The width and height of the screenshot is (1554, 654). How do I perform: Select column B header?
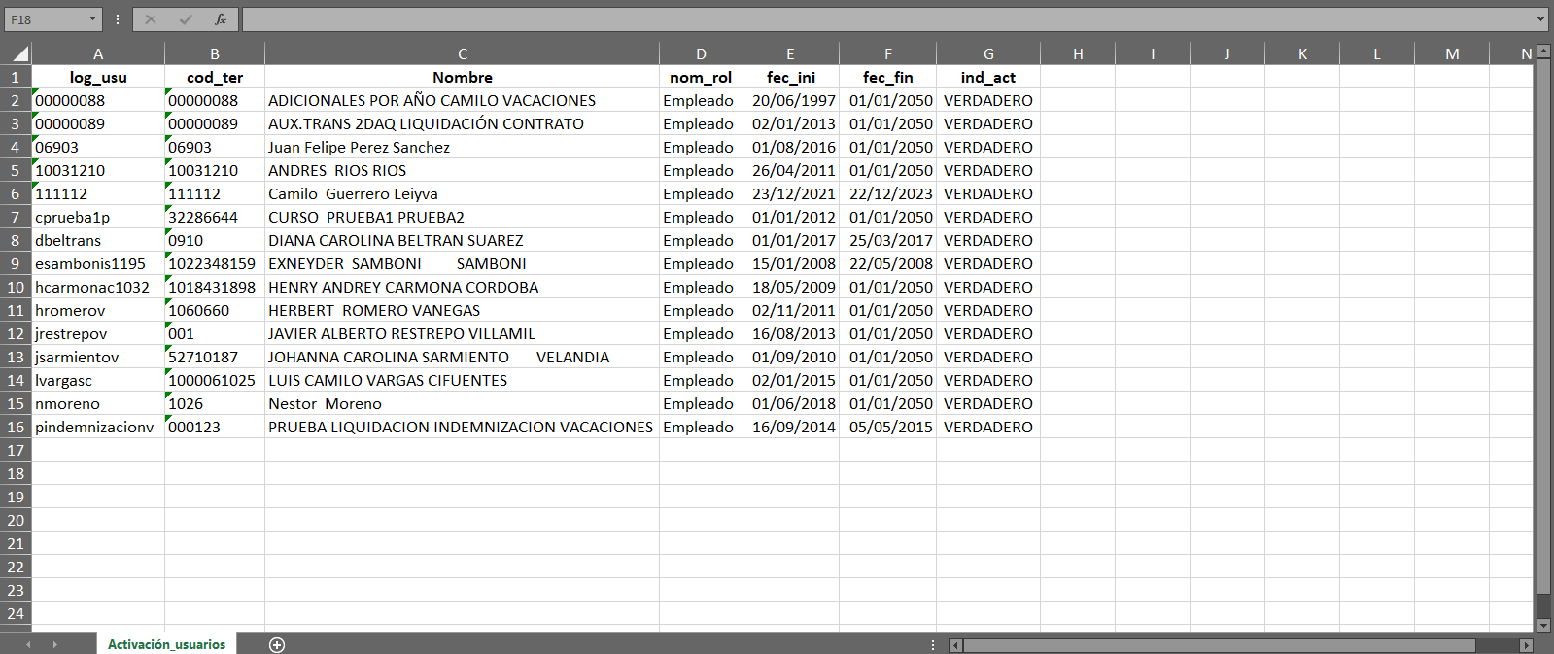pyautogui.click(x=215, y=53)
